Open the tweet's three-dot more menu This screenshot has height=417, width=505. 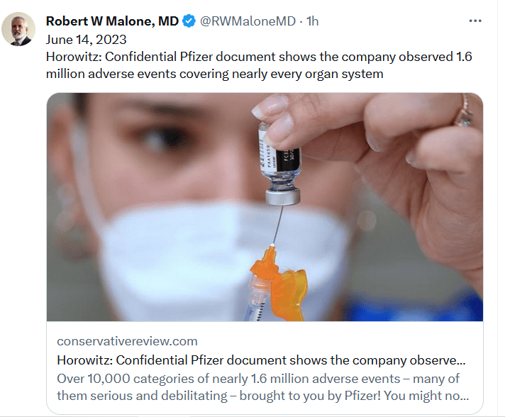pos(475,21)
